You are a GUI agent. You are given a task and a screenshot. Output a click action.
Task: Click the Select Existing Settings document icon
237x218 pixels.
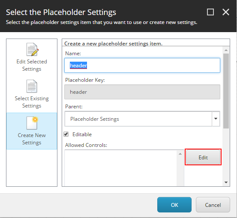click(x=32, y=86)
